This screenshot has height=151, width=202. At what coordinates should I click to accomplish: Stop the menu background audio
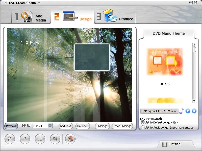click(x=194, y=111)
